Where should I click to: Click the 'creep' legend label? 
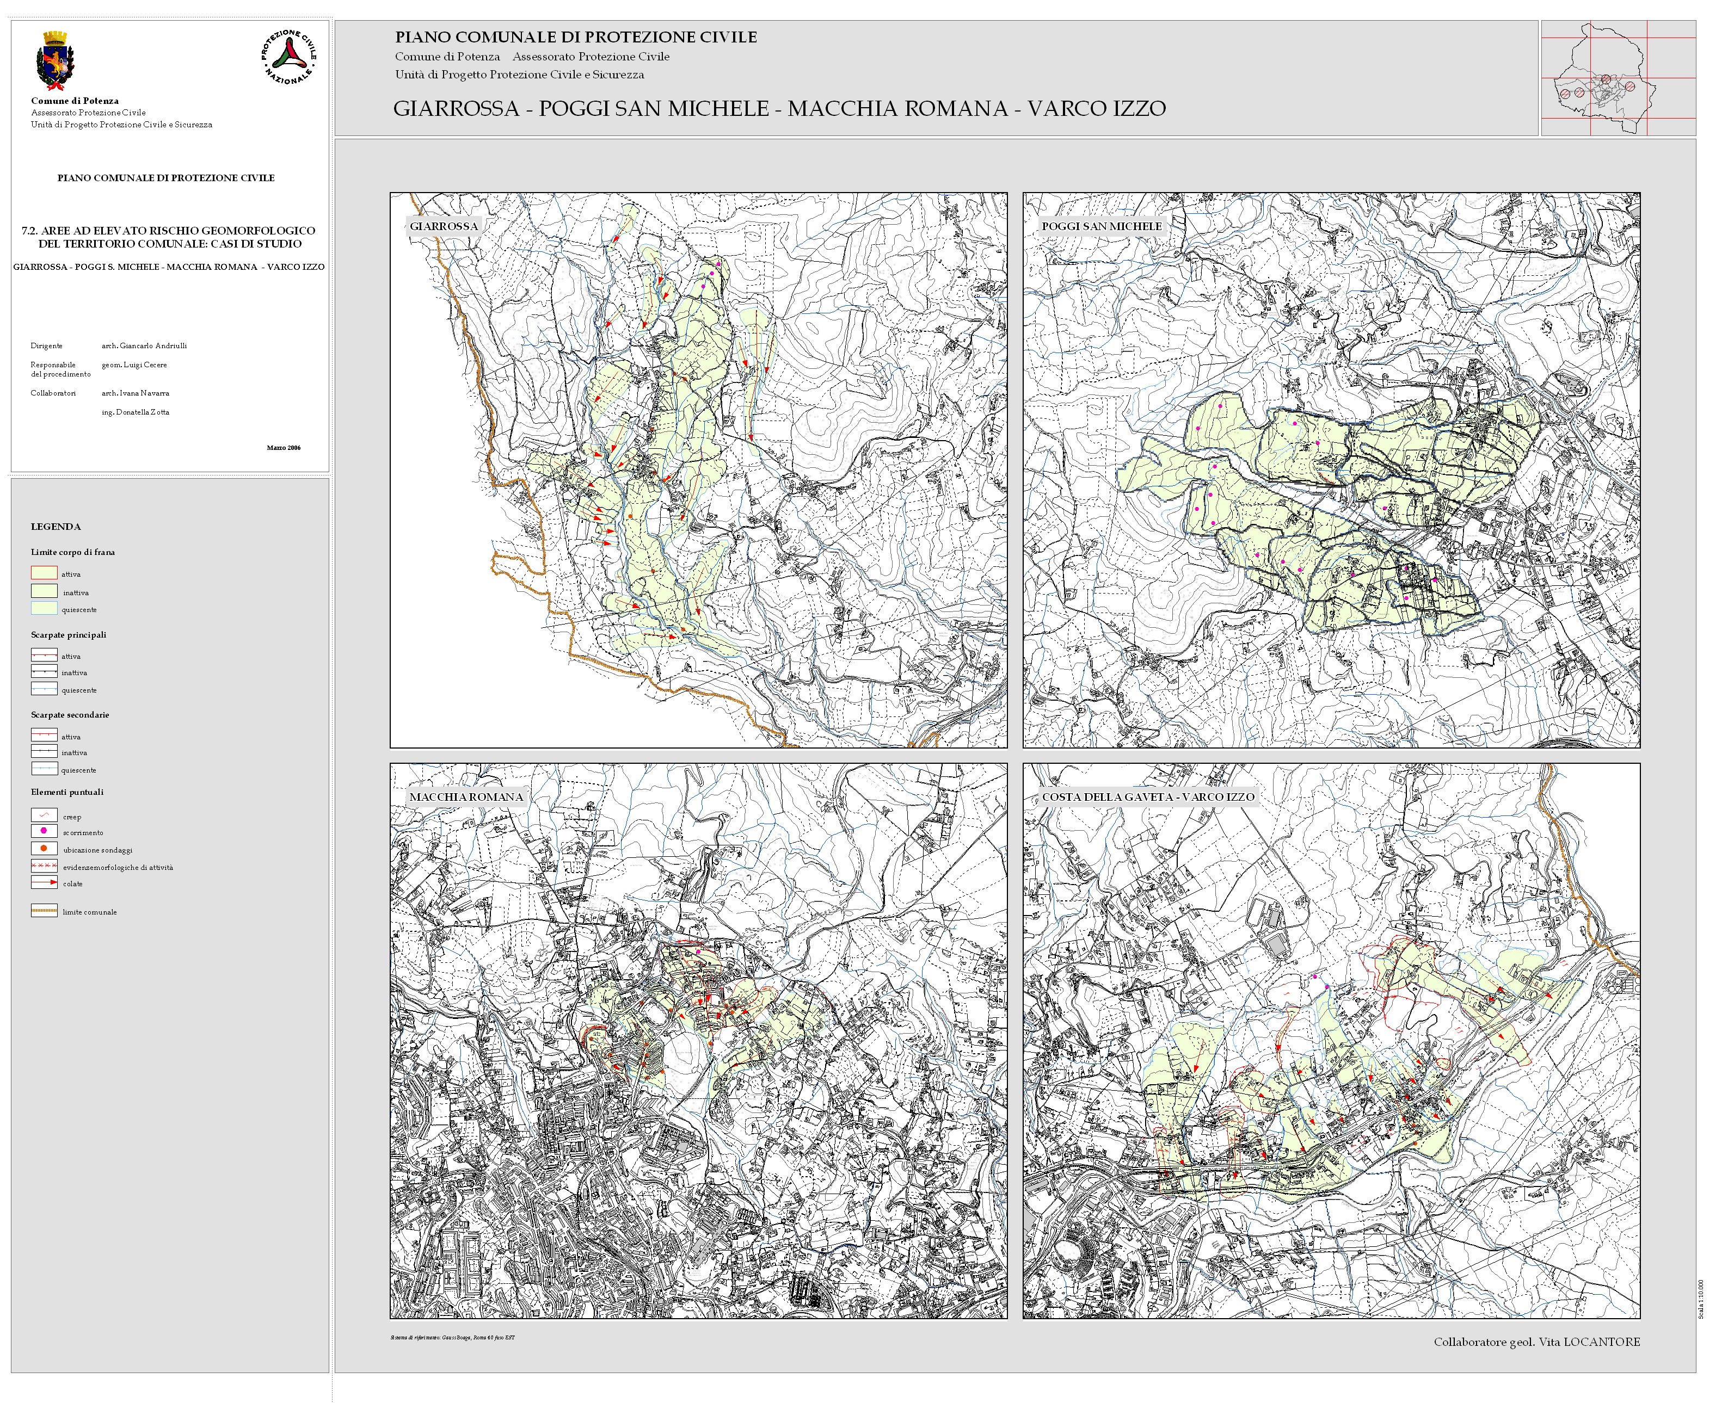tap(72, 817)
